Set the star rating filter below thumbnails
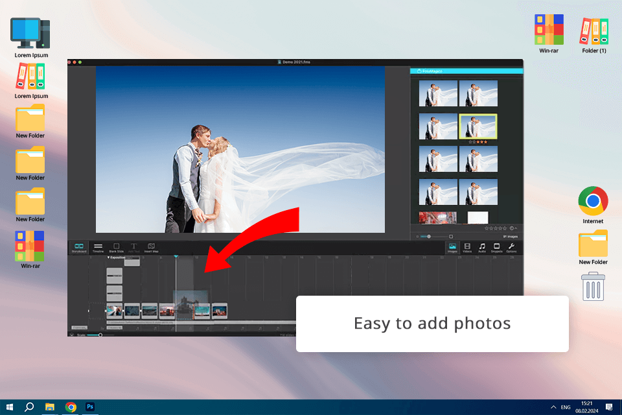 pos(496,228)
